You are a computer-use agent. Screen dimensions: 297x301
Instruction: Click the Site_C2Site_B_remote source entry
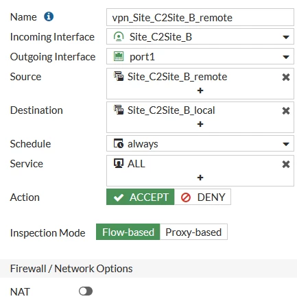(171, 77)
